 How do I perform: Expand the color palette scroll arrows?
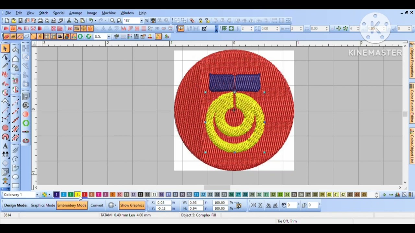pyautogui.click(x=376, y=195)
